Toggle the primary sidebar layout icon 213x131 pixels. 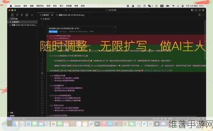click(x=192, y=10)
